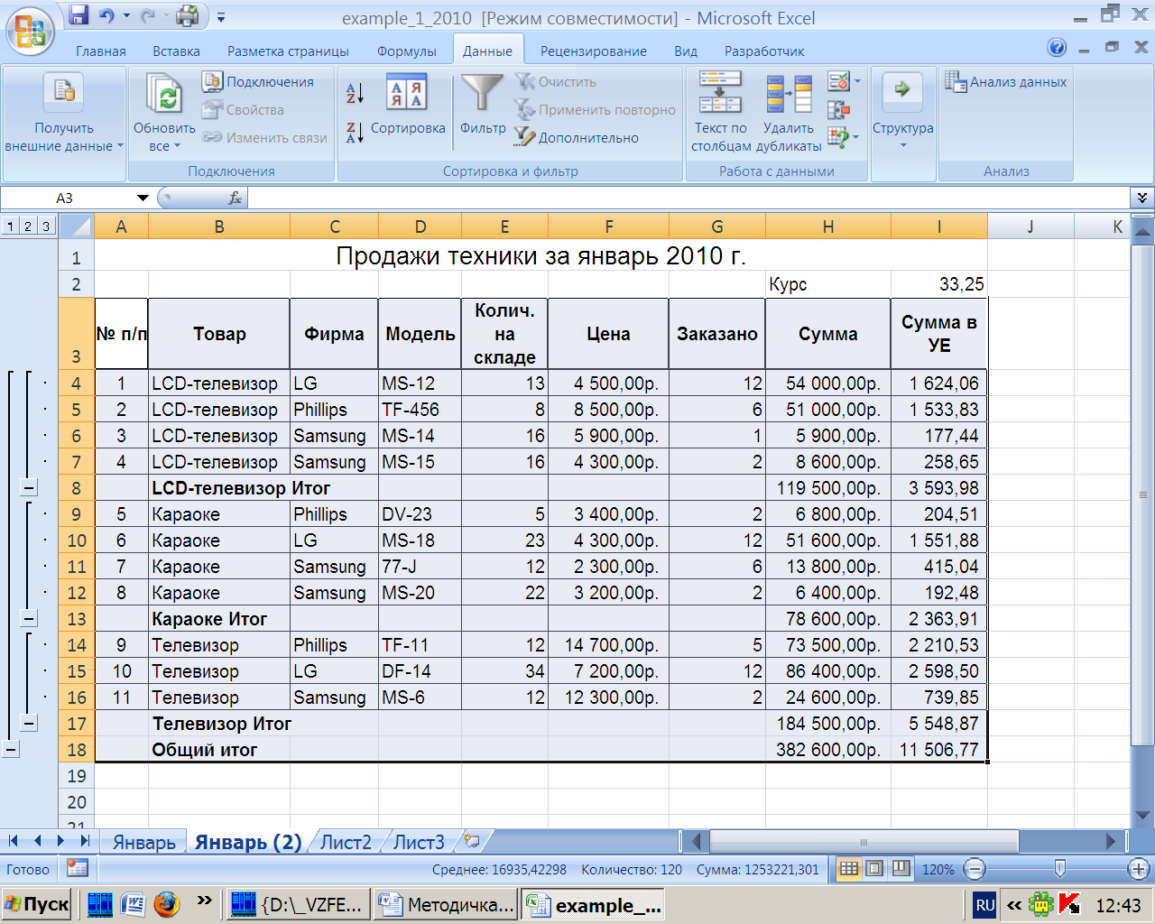The image size is (1155, 924).
Task: Select the Общий итог cell
Action: coord(219,750)
